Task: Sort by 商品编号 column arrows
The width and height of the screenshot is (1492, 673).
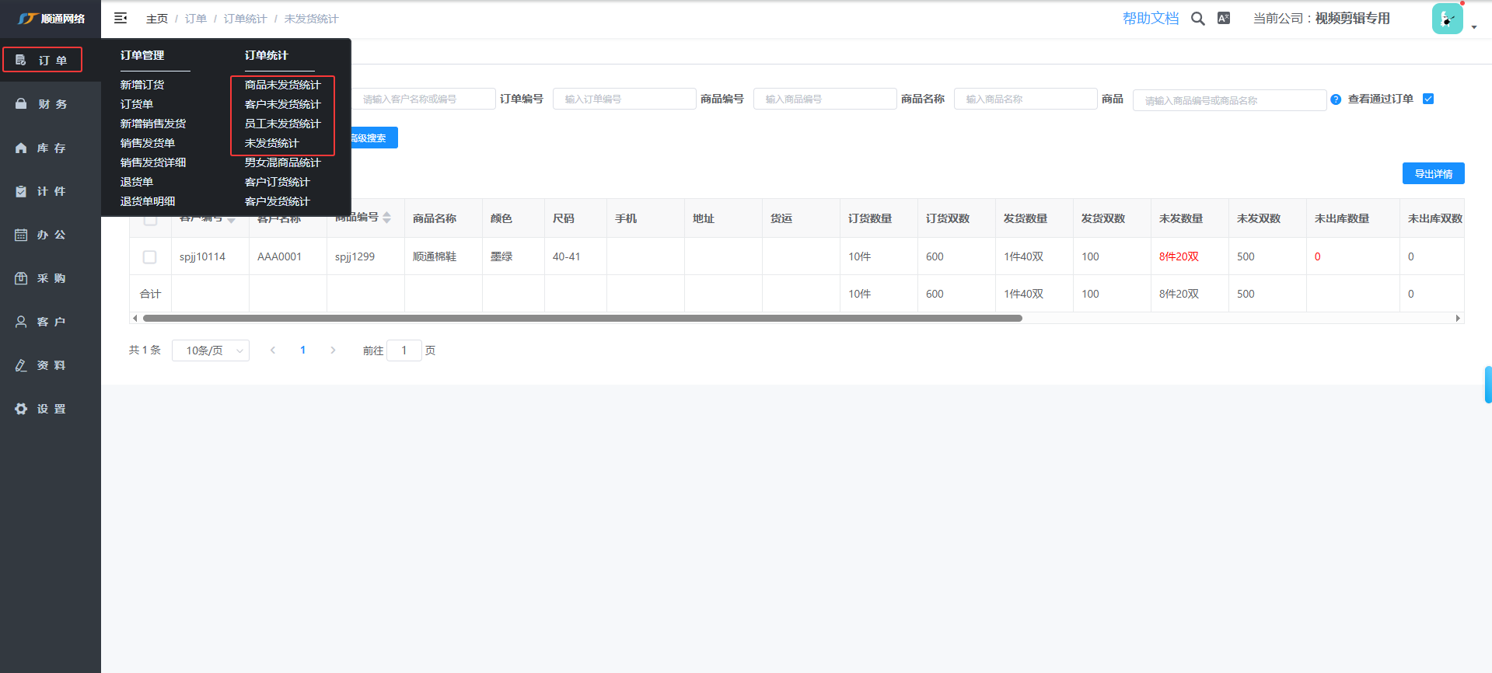Action: (x=386, y=218)
